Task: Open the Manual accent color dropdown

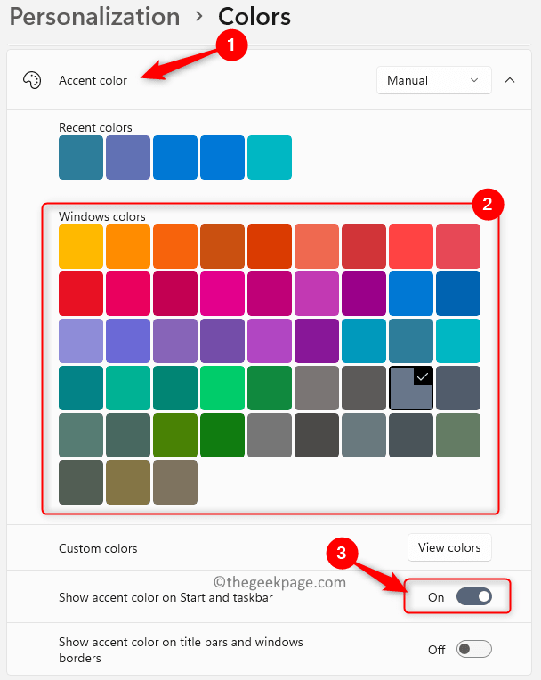Action: coord(433,80)
